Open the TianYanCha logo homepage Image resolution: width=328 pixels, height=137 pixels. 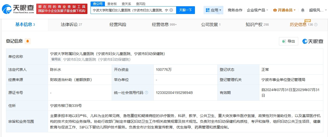pos(18,9)
